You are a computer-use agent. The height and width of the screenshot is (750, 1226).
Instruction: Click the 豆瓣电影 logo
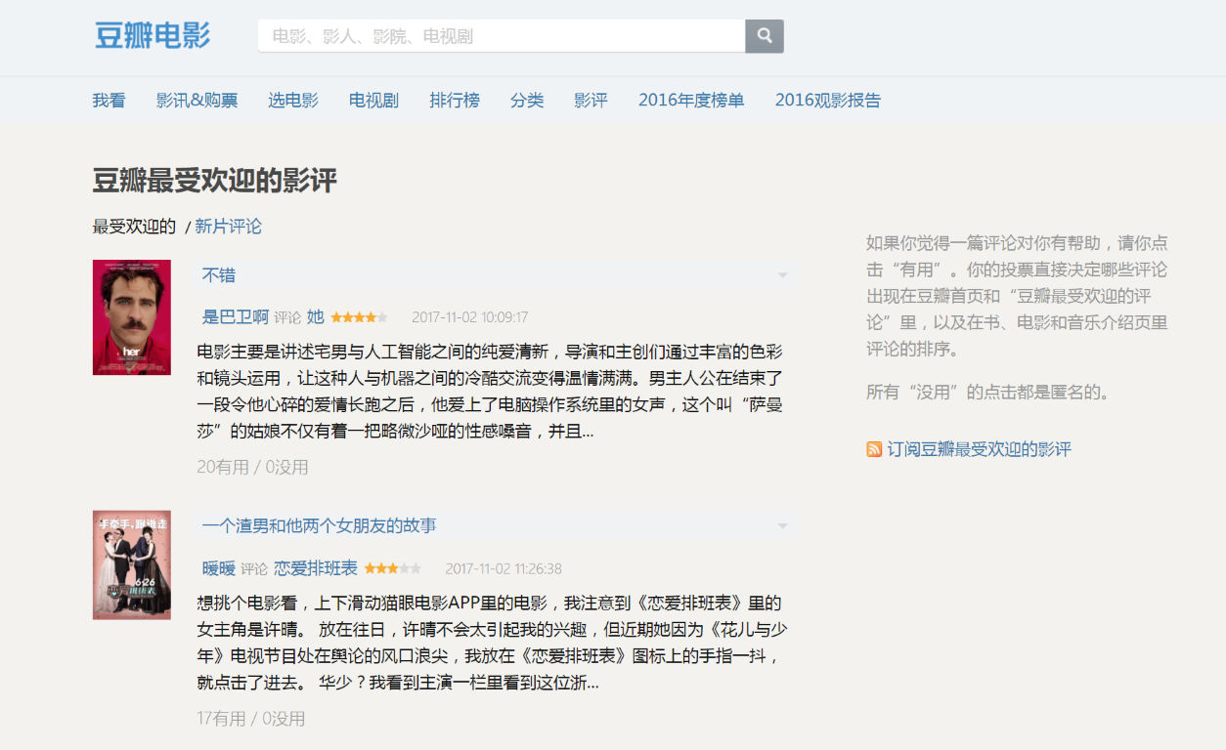(153, 35)
